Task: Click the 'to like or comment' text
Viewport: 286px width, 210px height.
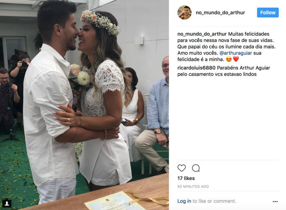Action: (214, 201)
